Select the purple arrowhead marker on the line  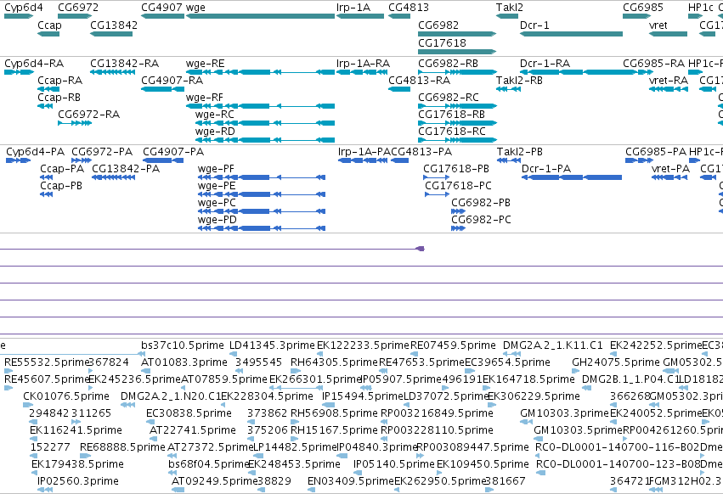tap(420, 249)
